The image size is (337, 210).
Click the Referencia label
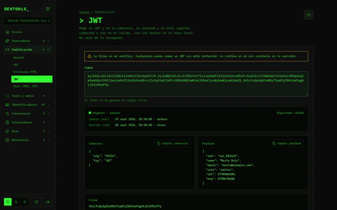pyautogui.click(x=20, y=140)
